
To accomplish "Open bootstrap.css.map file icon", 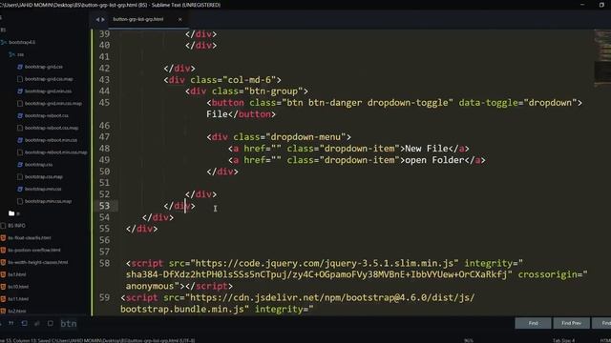I will [x=20, y=176].
